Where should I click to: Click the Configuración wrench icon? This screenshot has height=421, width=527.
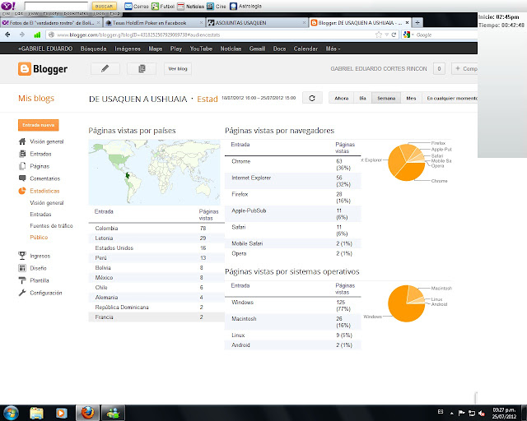point(22,293)
